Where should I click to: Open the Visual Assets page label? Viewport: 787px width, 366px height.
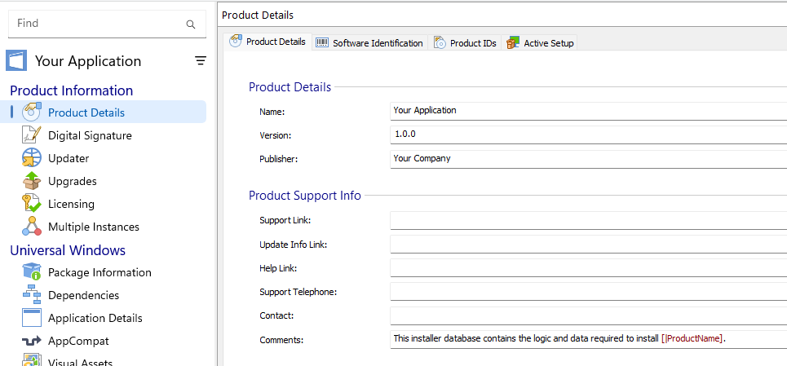click(x=80, y=362)
